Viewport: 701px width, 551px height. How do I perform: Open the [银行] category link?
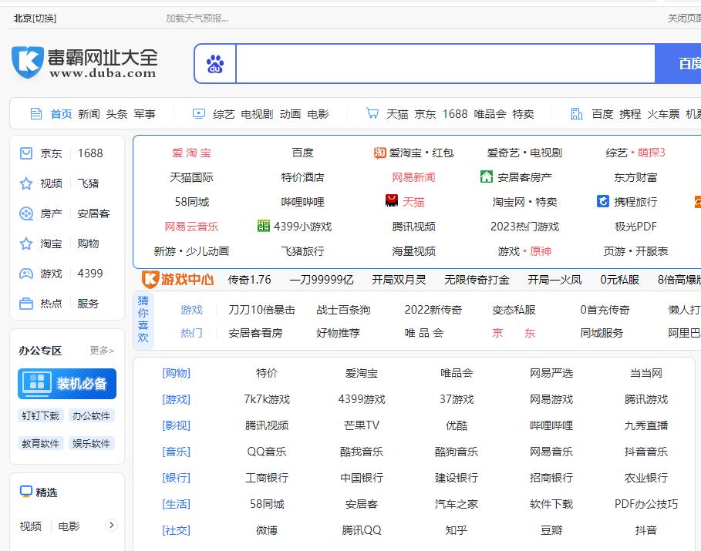176,478
